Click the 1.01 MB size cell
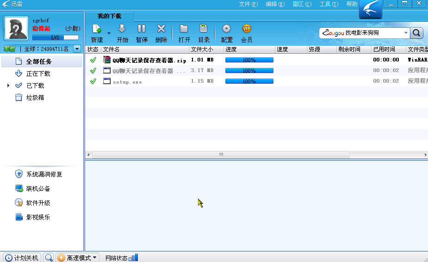Screen dimensions: 428x262 coord(202,60)
